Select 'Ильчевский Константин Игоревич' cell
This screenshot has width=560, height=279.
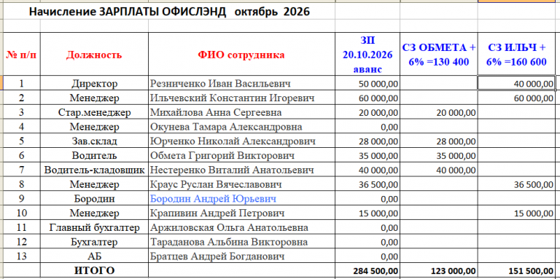(x=241, y=98)
